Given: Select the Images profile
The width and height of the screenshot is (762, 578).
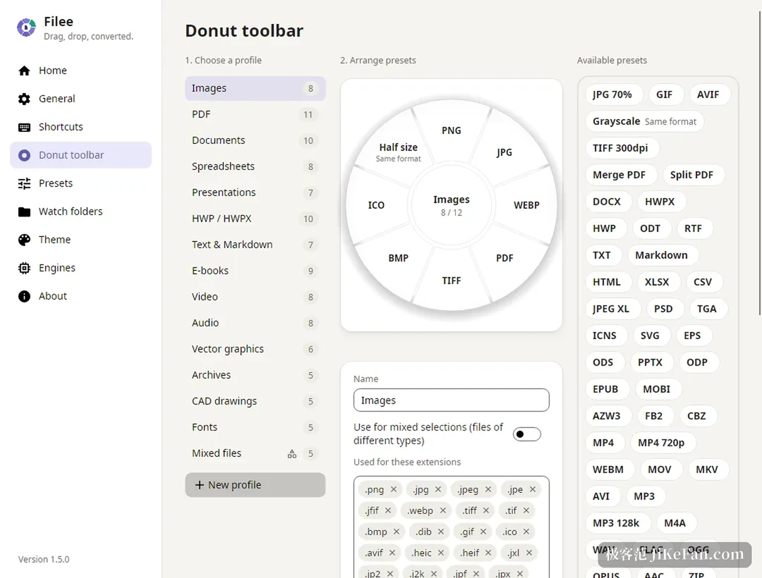Looking at the screenshot, I should pos(255,88).
